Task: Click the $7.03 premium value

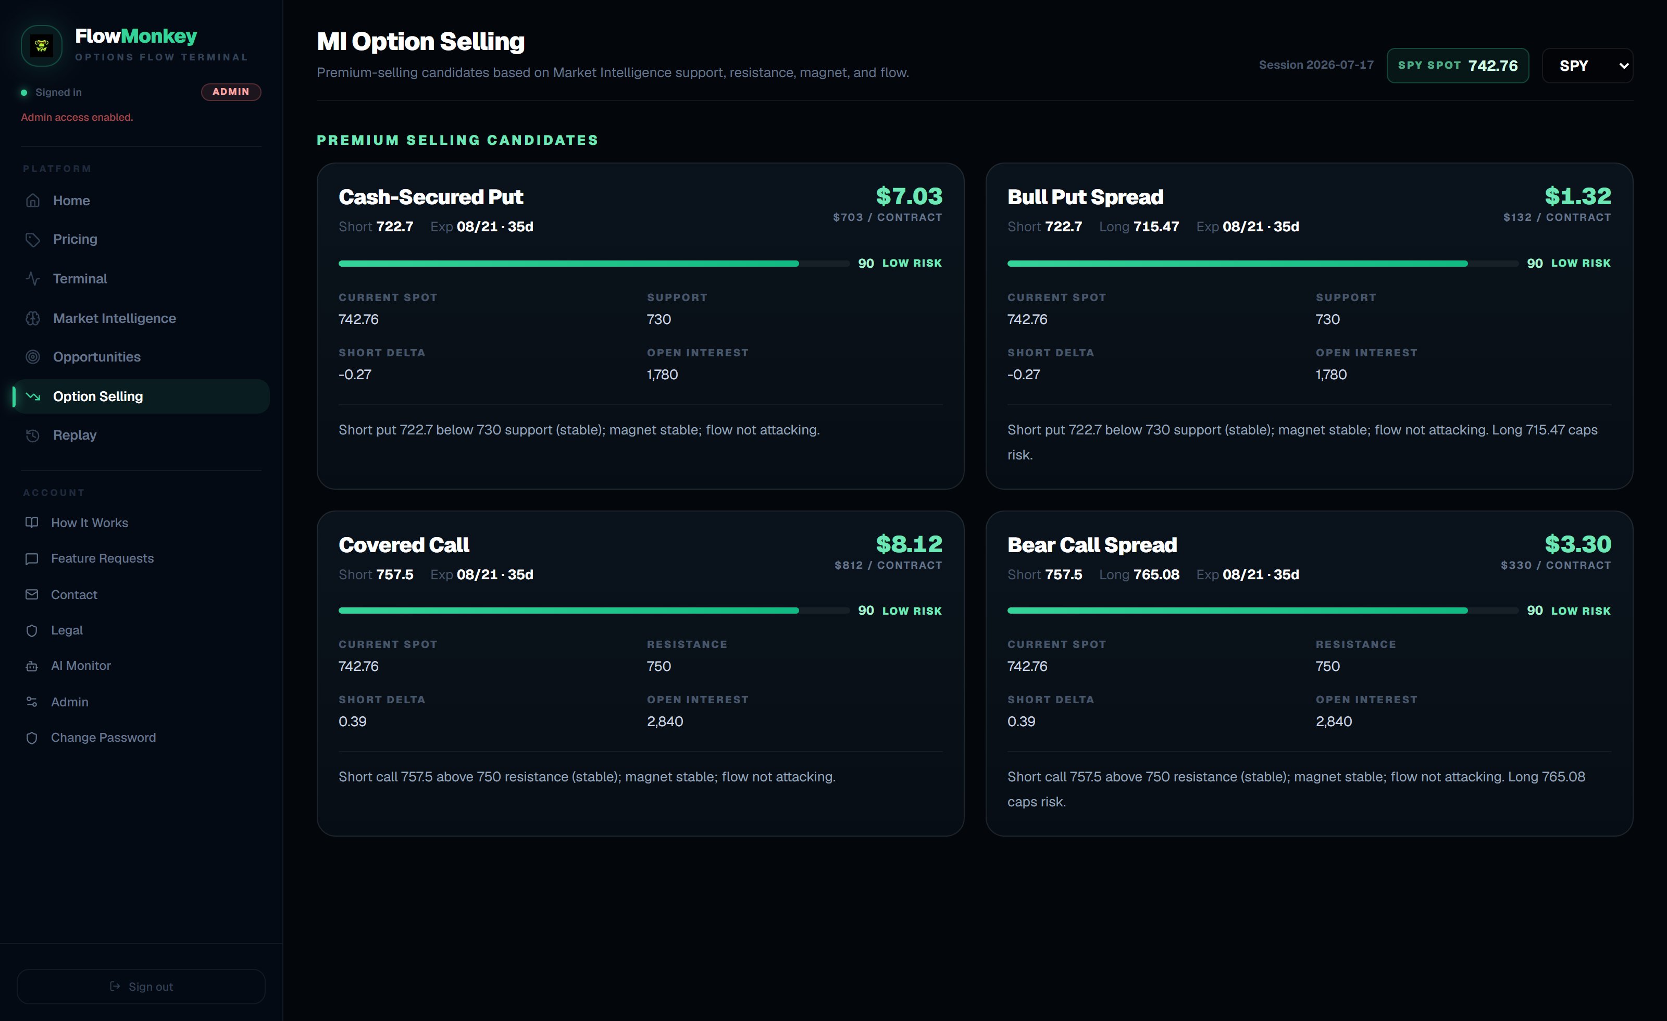Action: (909, 195)
